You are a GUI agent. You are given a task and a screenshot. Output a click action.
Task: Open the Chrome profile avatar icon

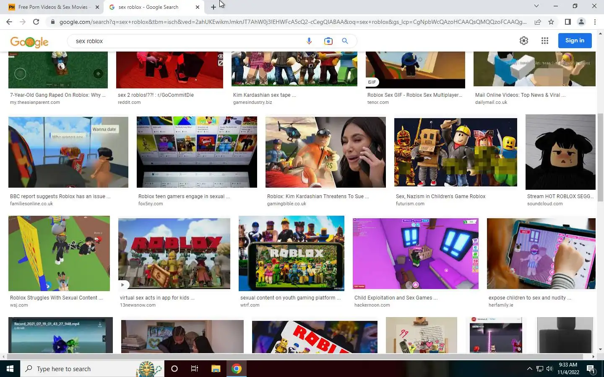[x=581, y=22]
